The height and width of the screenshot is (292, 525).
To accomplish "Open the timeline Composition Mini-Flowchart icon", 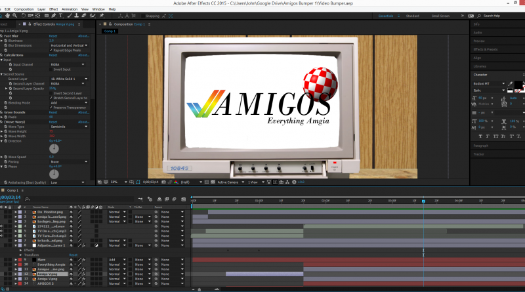I will [140, 199].
